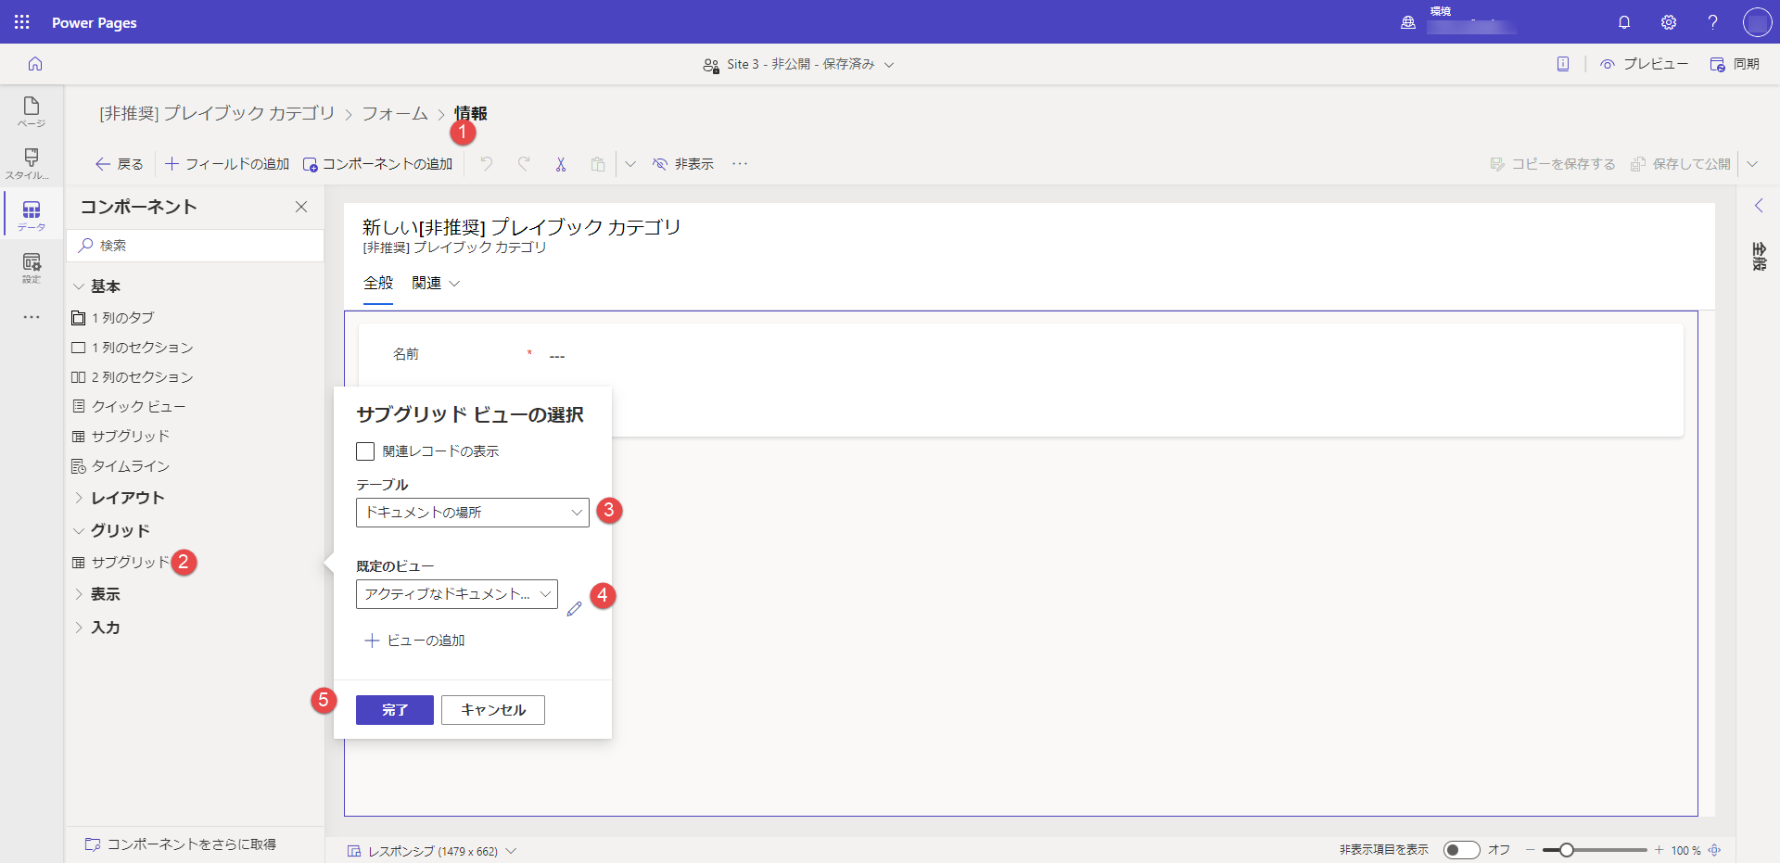Image resolution: width=1780 pixels, height=863 pixels.
Task: Go to the Home icon
Action: pyautogui.click(x=35, y=64)
